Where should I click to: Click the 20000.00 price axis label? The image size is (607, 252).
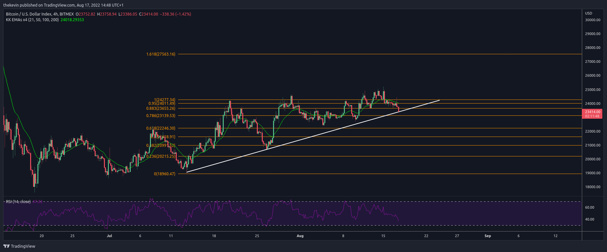pyautogui.click(x=592, y=159)
